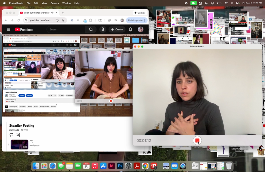Open site information icon in address bar

[x=26, y=20]
